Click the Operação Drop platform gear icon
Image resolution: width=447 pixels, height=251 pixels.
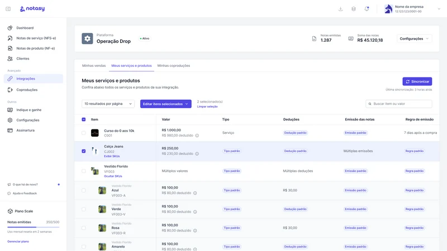point(87,38)
